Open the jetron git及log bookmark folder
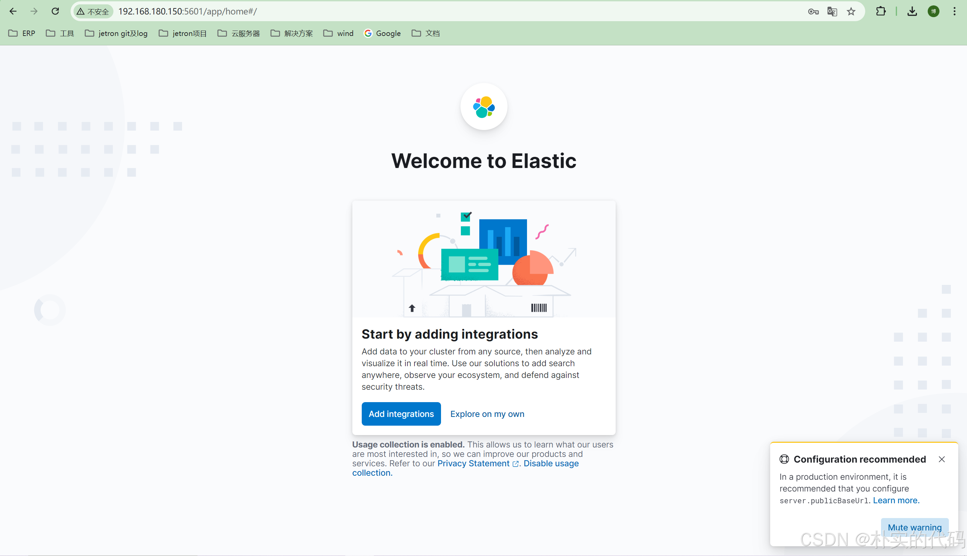 tap(116, 33)
